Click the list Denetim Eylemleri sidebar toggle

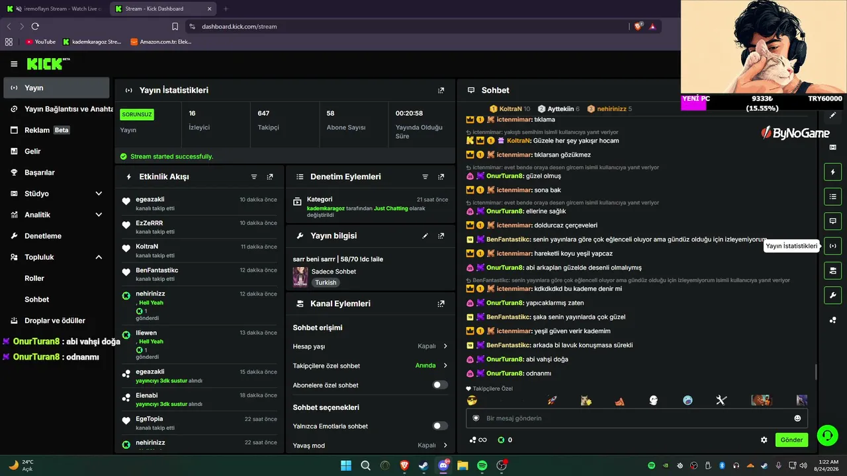pyautogui.click(x=832, y=197)
